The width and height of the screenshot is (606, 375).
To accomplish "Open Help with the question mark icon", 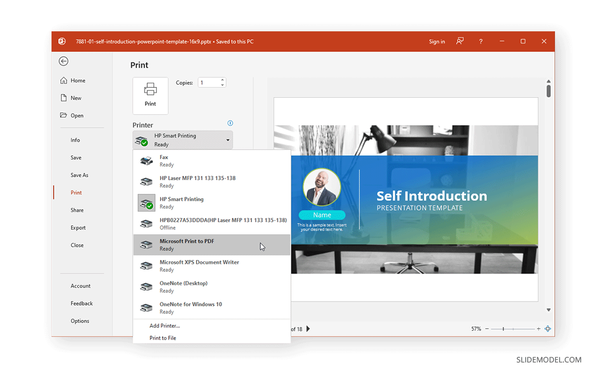I will point(480,41).
